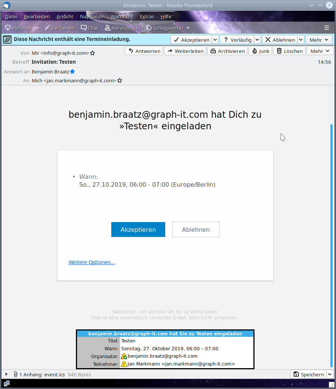Expand the Akzeptieren dropdown arrow in invitation bar
Image resolution: width=336 pixels, height=389 pixels.
coord(215,40)
